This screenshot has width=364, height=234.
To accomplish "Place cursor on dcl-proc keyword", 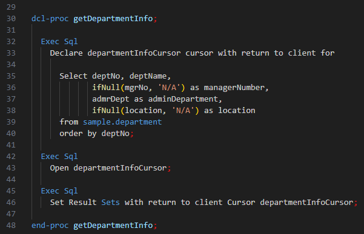I will pos(50,19).
